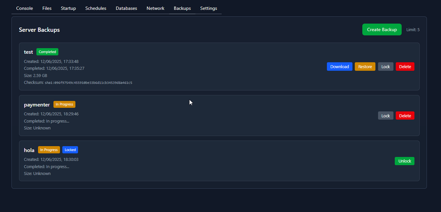This screenshot has width=441, height=212.
Task: Open the Settings tab
Action: point(208,8)
